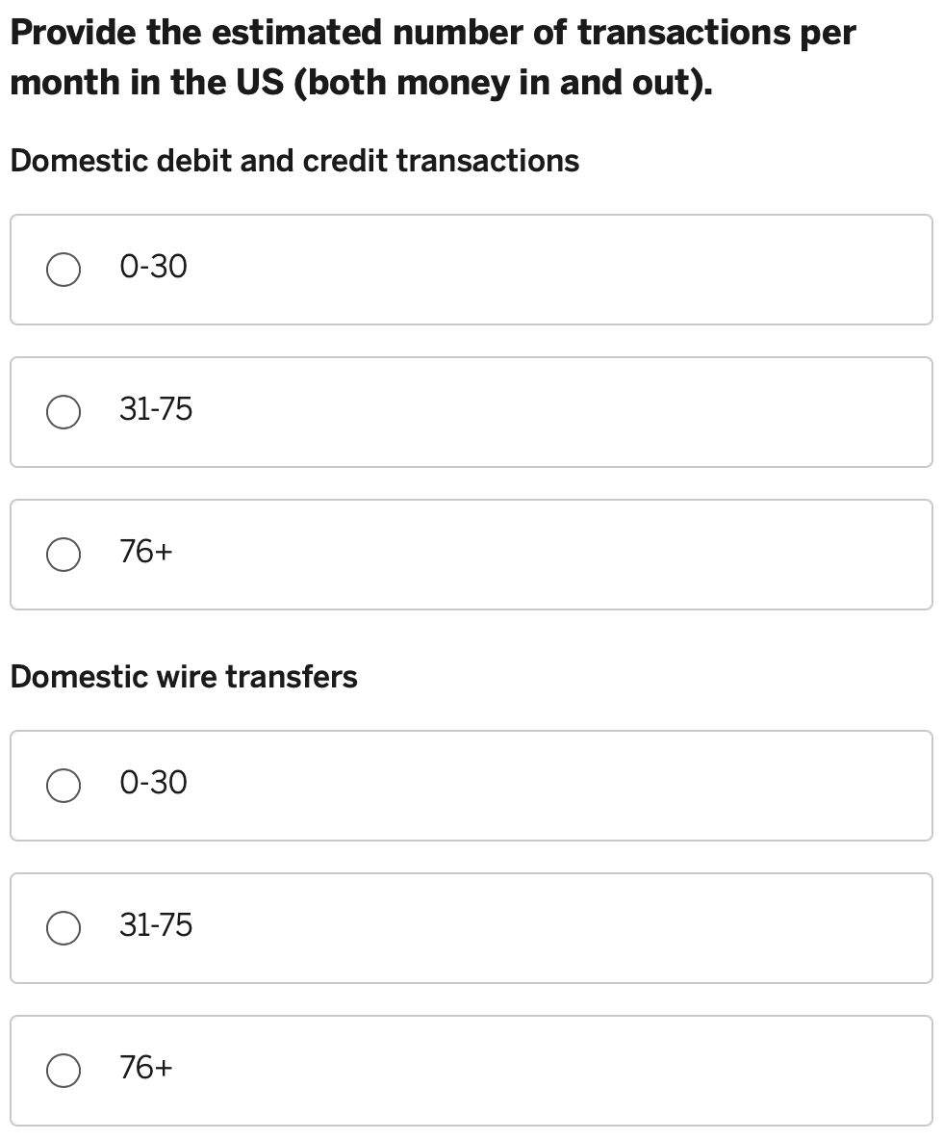Click the 76+ option card under wire transfers

point(471,1071)
